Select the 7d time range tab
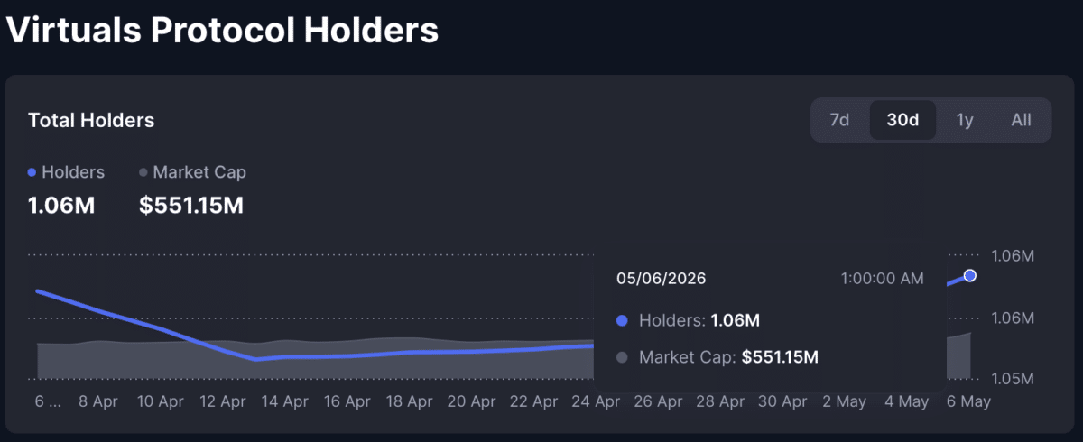 click(x=839, y=120)
